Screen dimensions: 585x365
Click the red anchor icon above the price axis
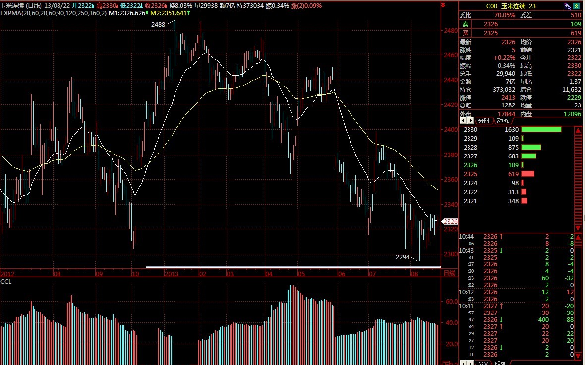[443, 6]
